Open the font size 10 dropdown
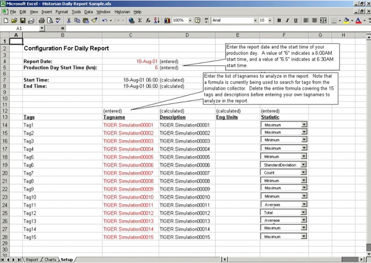This screenshot has width=371, height=263. (x=270, y=20)
